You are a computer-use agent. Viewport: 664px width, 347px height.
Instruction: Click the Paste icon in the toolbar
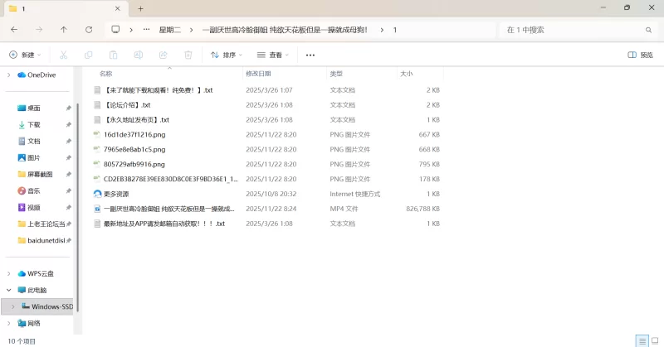(113, 55)
